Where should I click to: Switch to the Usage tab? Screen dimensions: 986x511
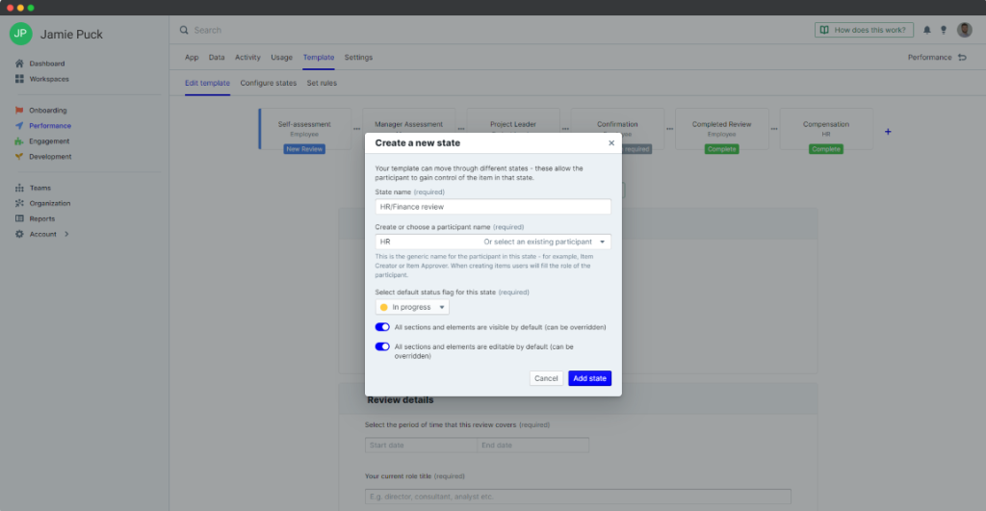[x=282, y=57]
